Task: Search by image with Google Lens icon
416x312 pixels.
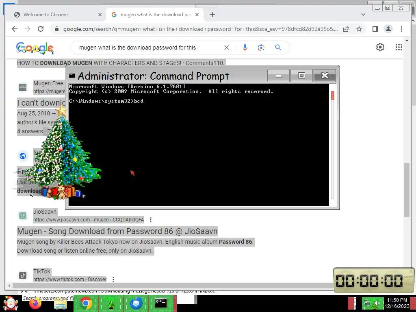Action: (261, 48)
